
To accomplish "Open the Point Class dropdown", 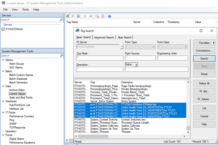I will click(186, 47).
